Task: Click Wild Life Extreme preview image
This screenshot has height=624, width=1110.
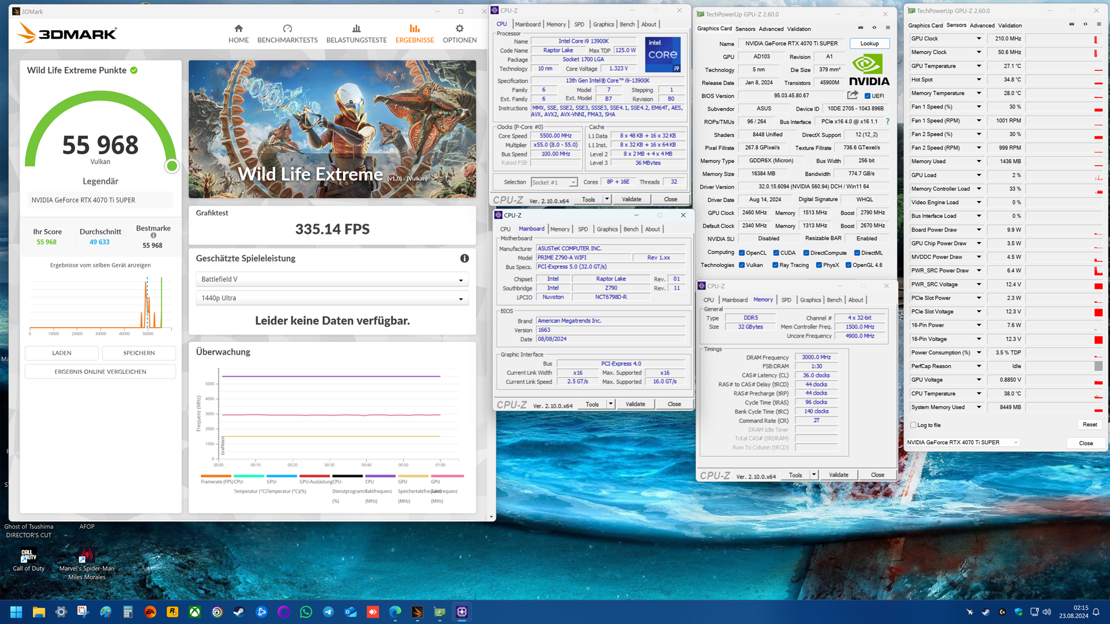Action: point(332,129)
